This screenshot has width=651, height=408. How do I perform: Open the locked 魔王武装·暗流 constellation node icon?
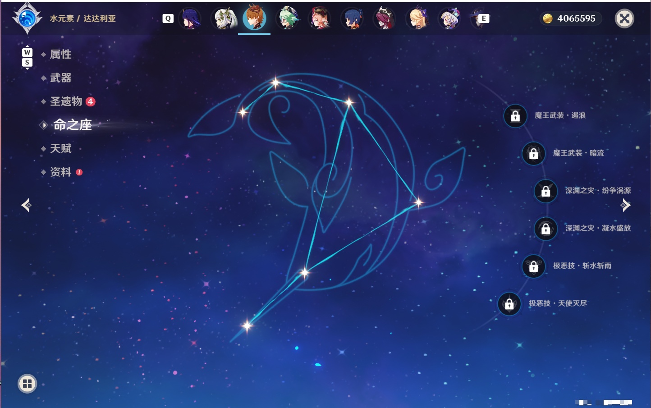click(x=534, y=153)
